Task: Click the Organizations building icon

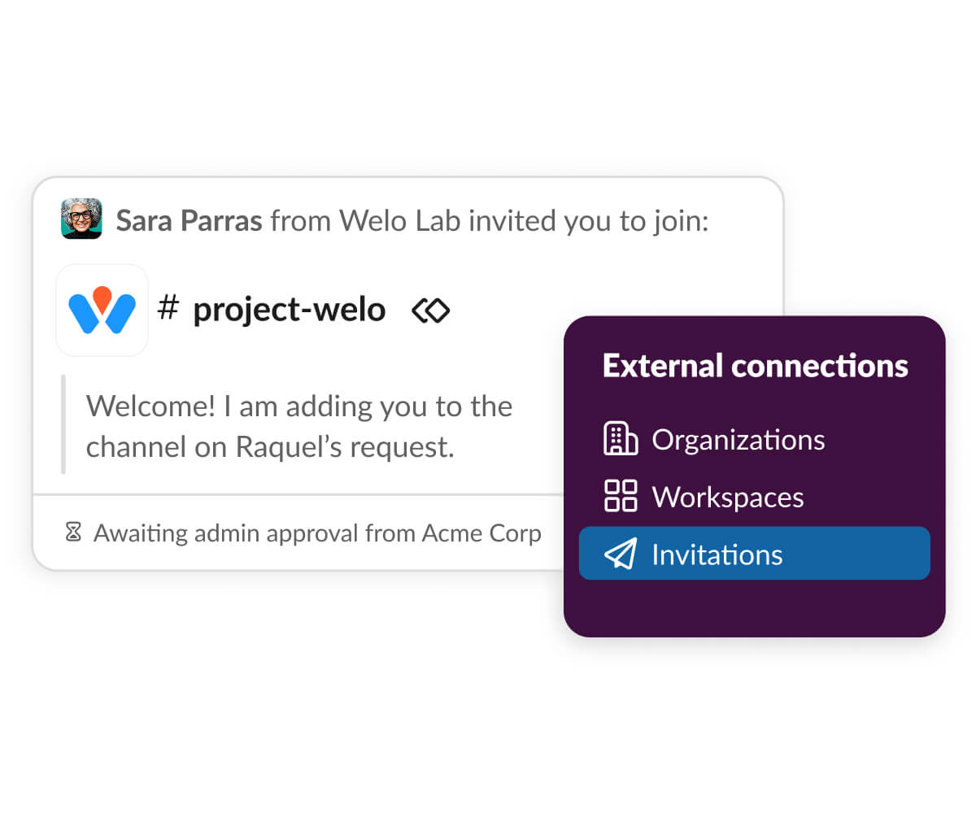Action: [x=621, y=439]
